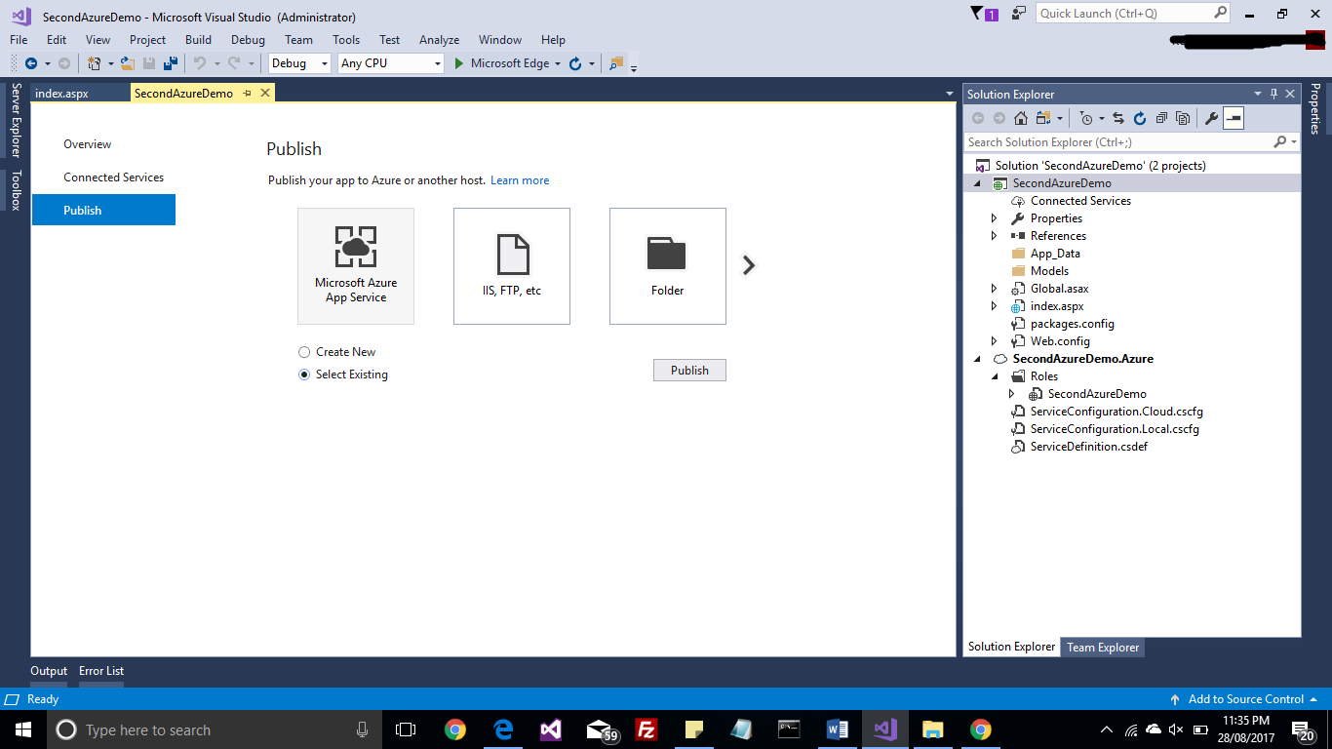Choose the Folder publish target
This screenshot has height=749, width=1332.
(x=668, y=265)
